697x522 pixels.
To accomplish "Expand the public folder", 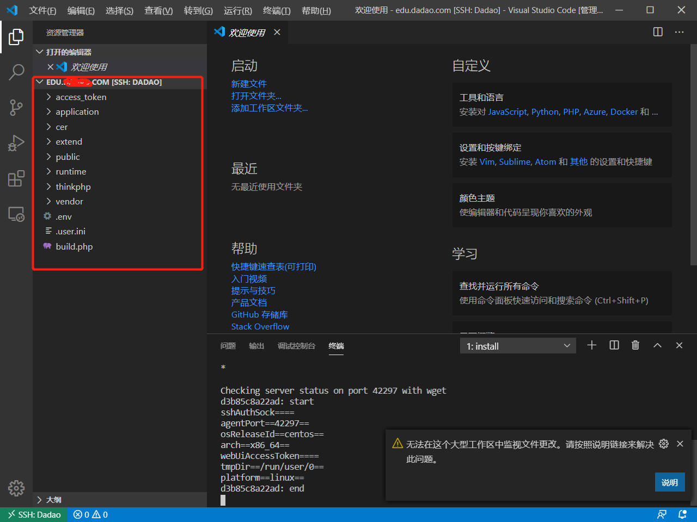I will click(x=120, y=157).
